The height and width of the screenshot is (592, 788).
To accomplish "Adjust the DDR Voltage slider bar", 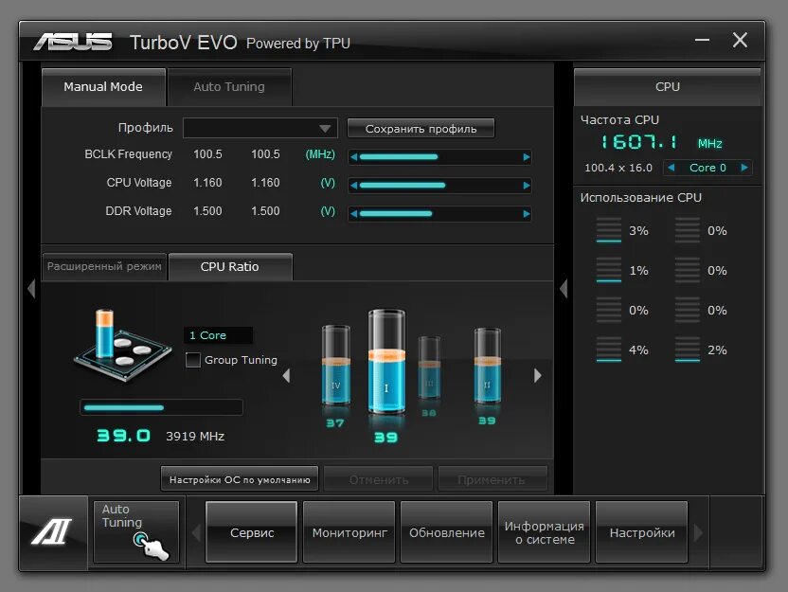I will 439,213.
